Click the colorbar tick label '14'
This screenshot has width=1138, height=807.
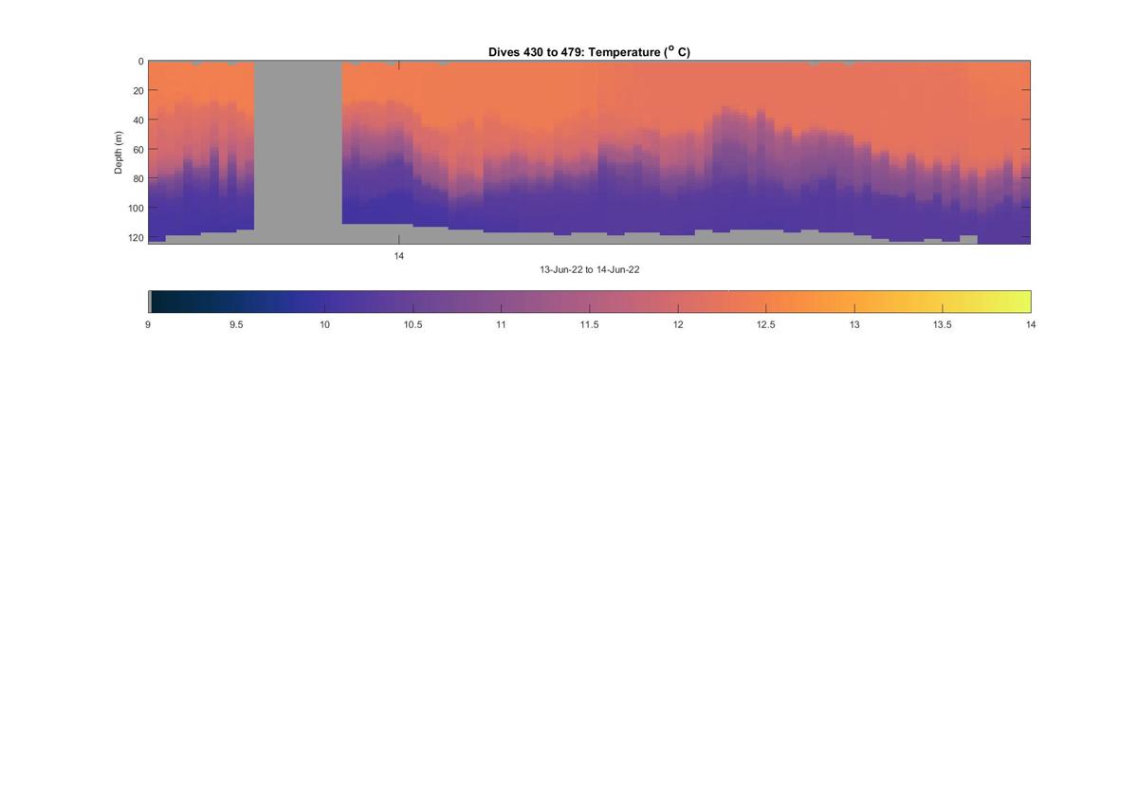click(1031, 325)
